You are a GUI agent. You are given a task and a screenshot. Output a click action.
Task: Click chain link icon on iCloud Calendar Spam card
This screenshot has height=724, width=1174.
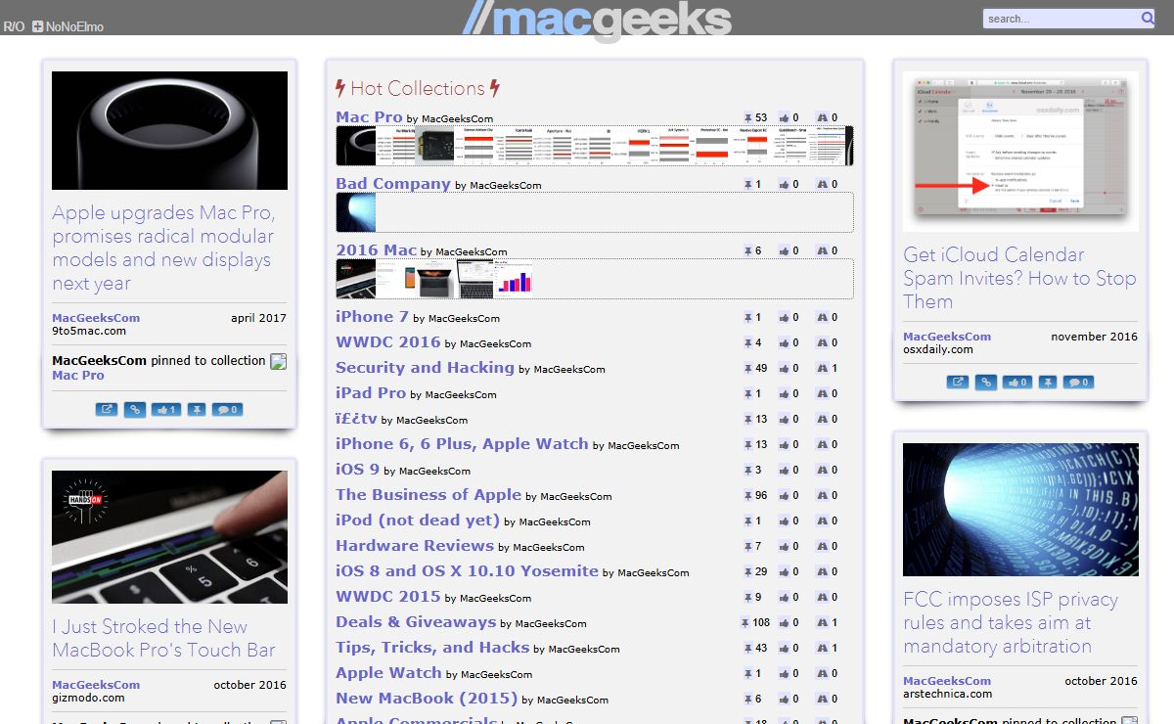(x=987, y=382)
